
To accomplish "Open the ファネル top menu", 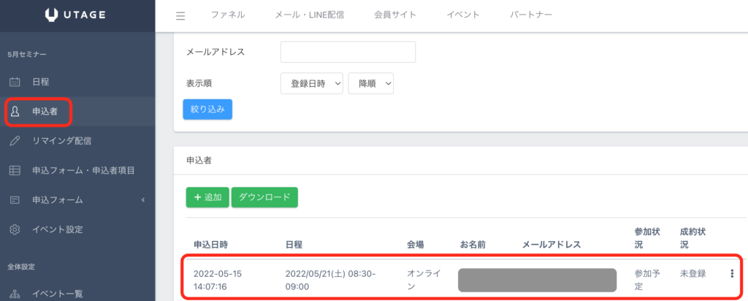I will coord(228,15).
